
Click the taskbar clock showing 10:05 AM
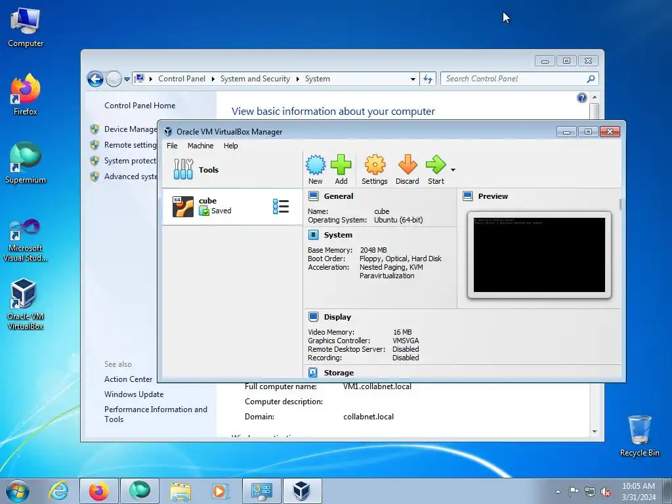click(639, 492)
